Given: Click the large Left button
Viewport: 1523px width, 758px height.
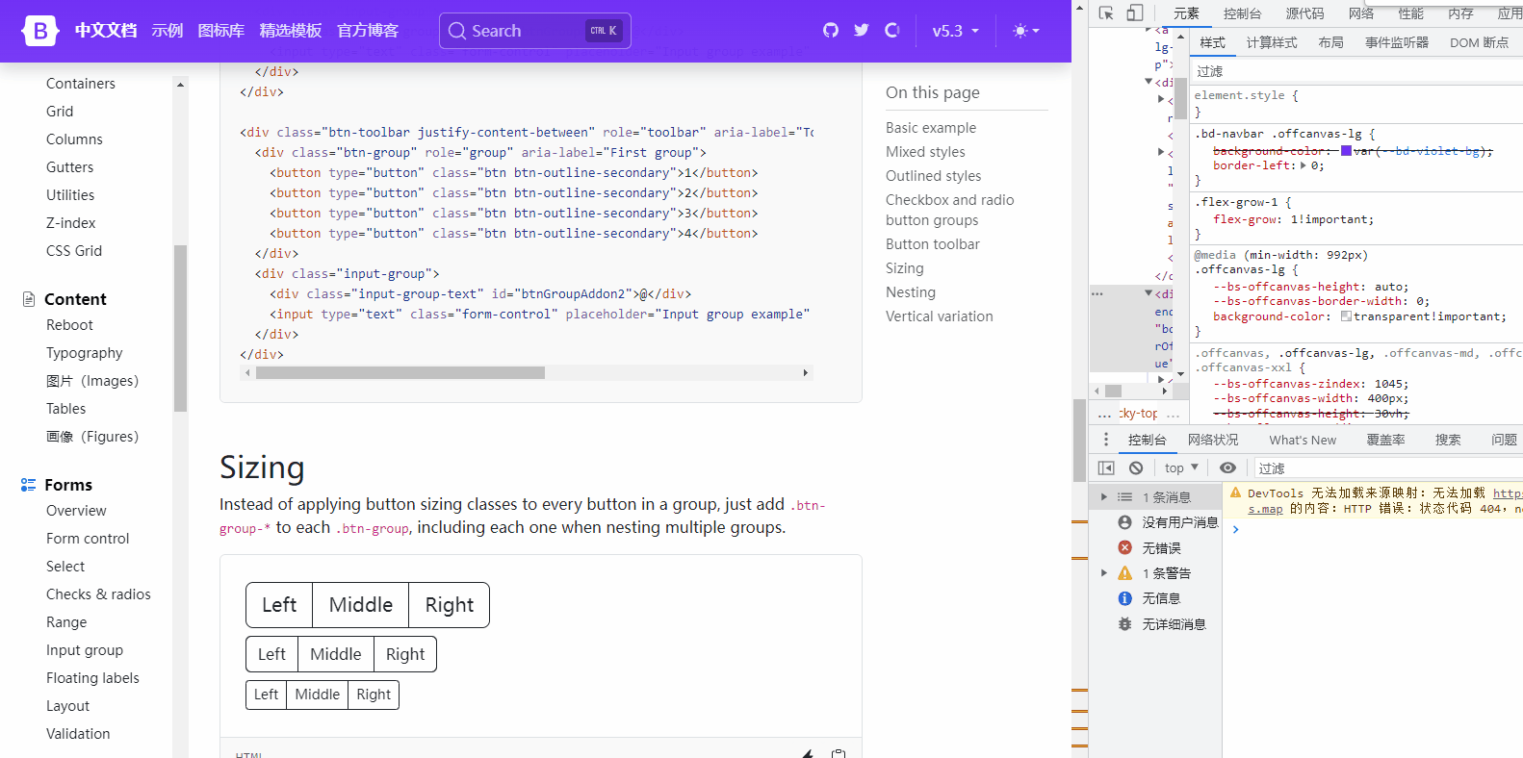Looking at the screenshot, I should pyautogui.click(x=279, y=605).
